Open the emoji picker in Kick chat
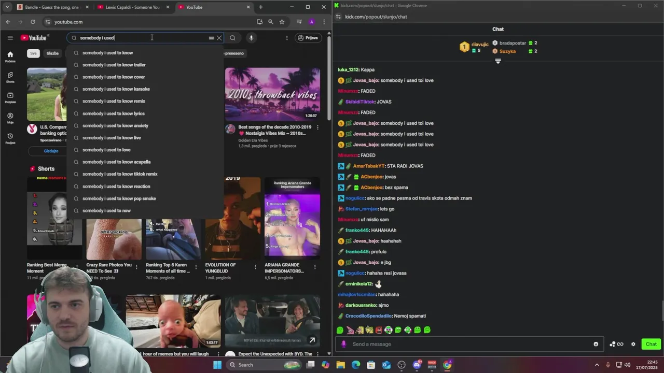 point(596,344)
